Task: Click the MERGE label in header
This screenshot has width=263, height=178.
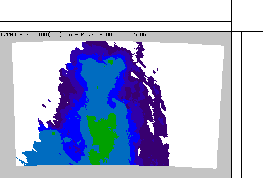Action: 89,34
